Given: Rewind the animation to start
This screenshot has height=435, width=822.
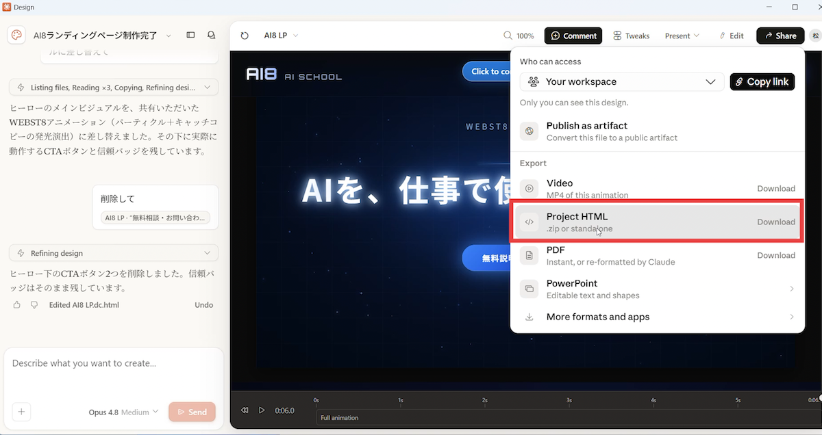Looking at the screenshot, I should tap(245, 410).
